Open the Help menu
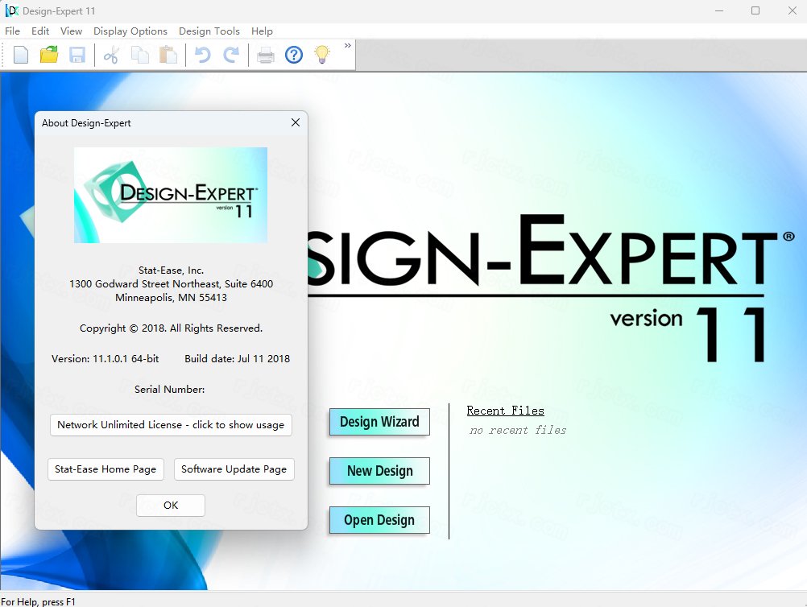Screen dimensions: 807x607 coord(262,31)
